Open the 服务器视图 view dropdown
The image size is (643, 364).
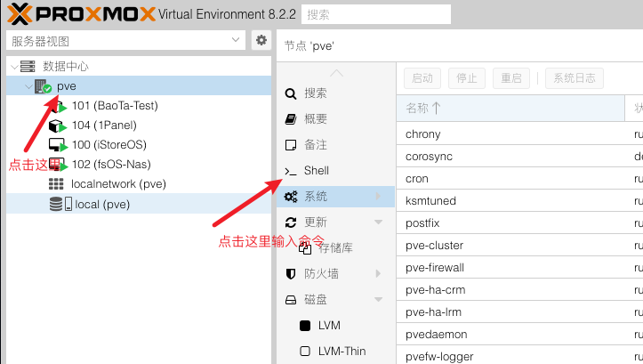(x=236, y=40)
